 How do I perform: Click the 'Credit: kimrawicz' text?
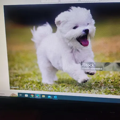click(92, 69)
